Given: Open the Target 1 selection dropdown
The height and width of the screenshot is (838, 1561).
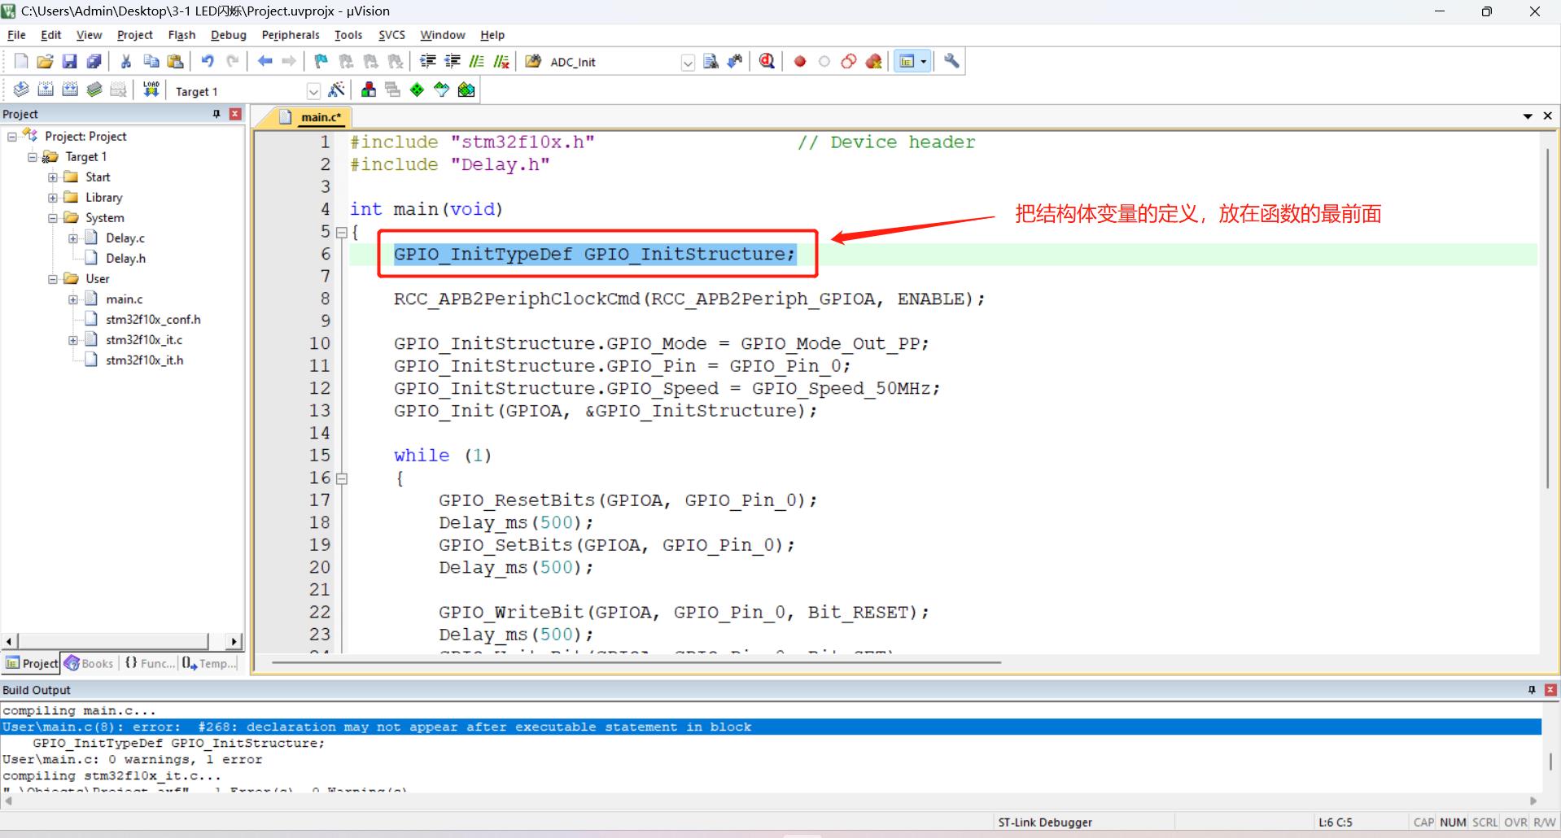Looking at the screenshot, I should click(313, 91).
